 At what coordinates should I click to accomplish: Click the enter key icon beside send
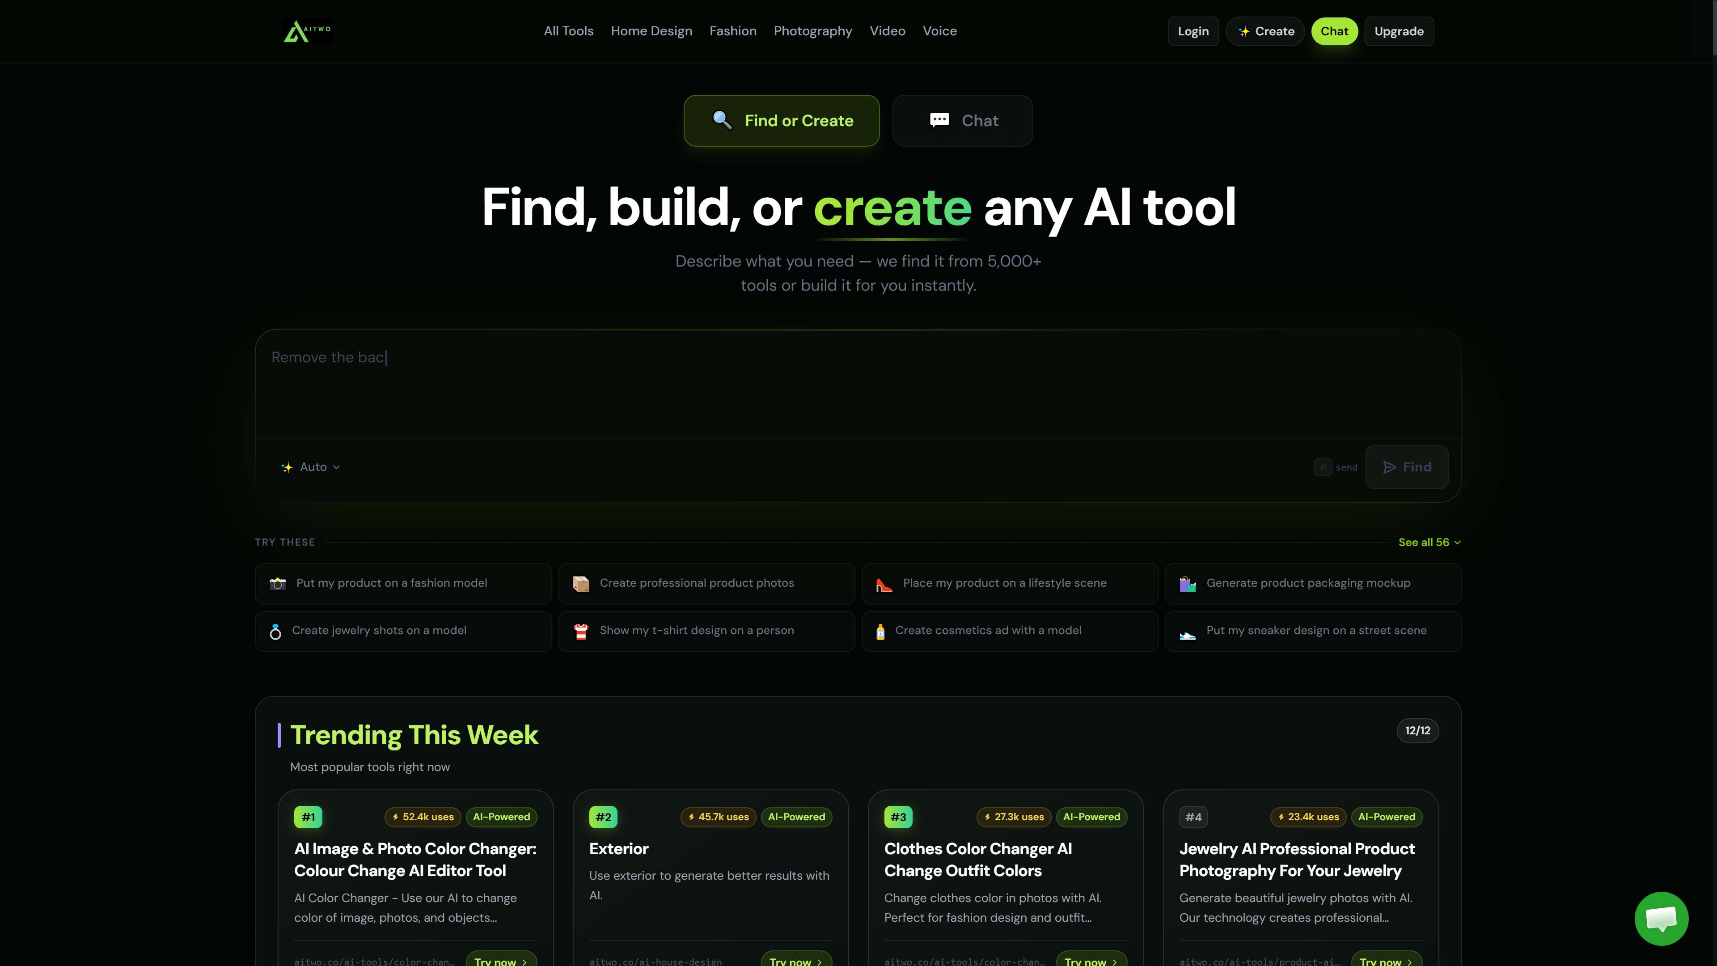(x=1323, y=467)
